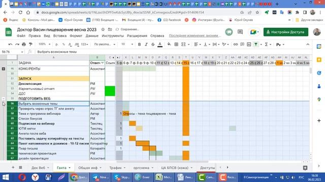Screen dimensions: 325x182
Task: Switch to оргсхема sheet tab
Action: (143, 168)
